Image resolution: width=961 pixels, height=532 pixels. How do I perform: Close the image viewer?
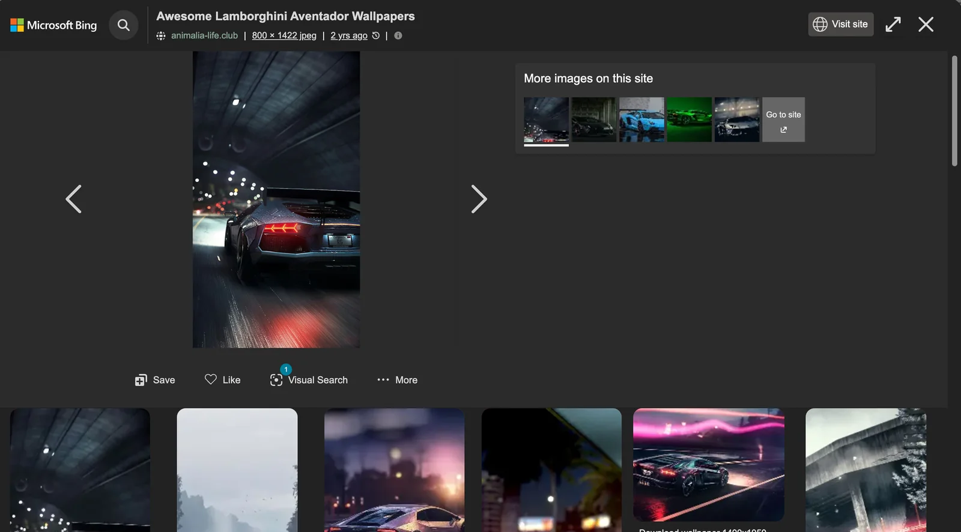926,24
